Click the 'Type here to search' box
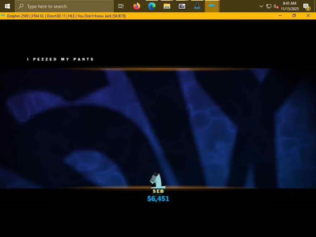This screenshot has height=237, width=316. coord(64,6)
